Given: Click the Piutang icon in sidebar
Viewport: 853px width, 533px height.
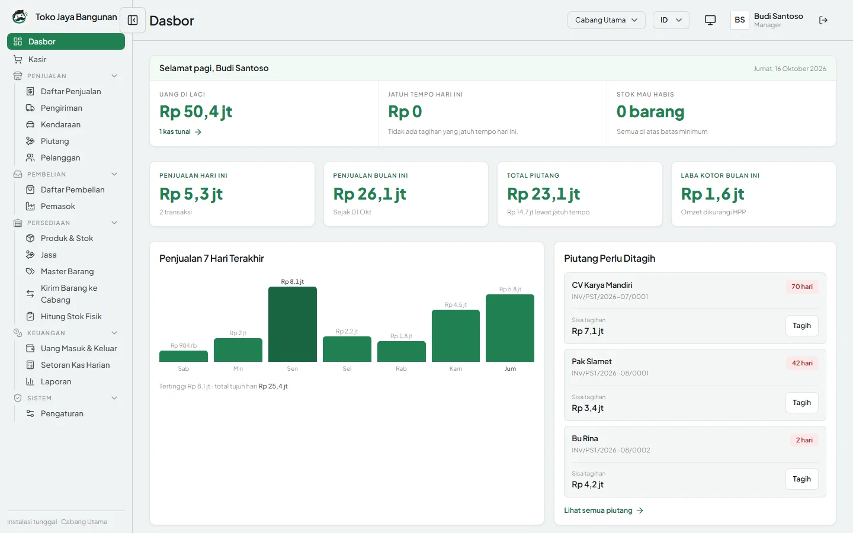Looking at the screenshot, I should pyautogui.click(x=30, y=141).
